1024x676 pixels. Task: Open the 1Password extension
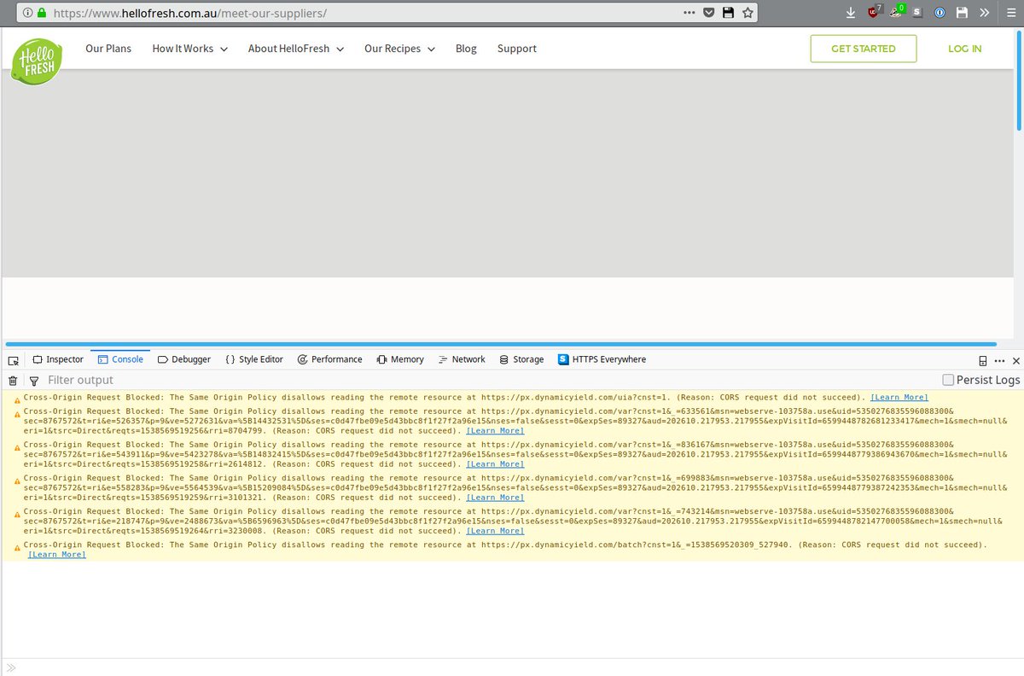coord(940,13)
